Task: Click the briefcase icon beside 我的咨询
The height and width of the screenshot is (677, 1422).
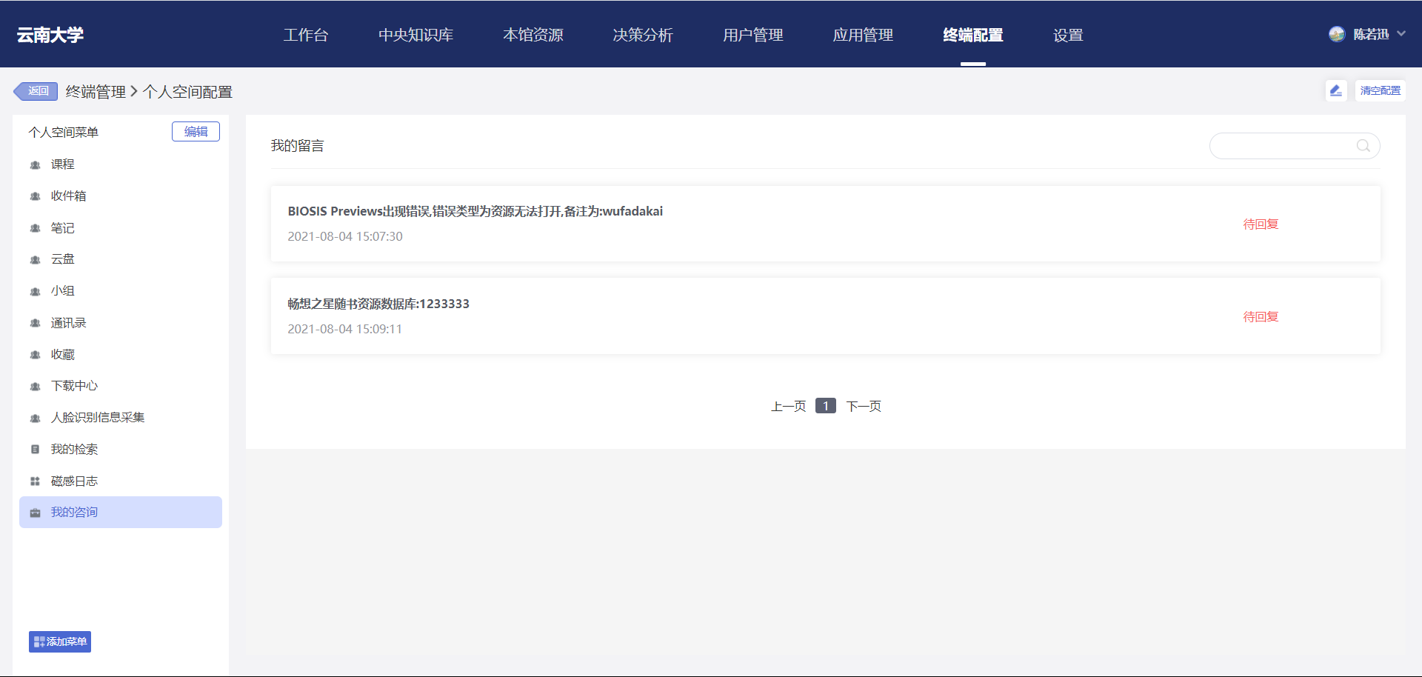Action: coord(35,513)
